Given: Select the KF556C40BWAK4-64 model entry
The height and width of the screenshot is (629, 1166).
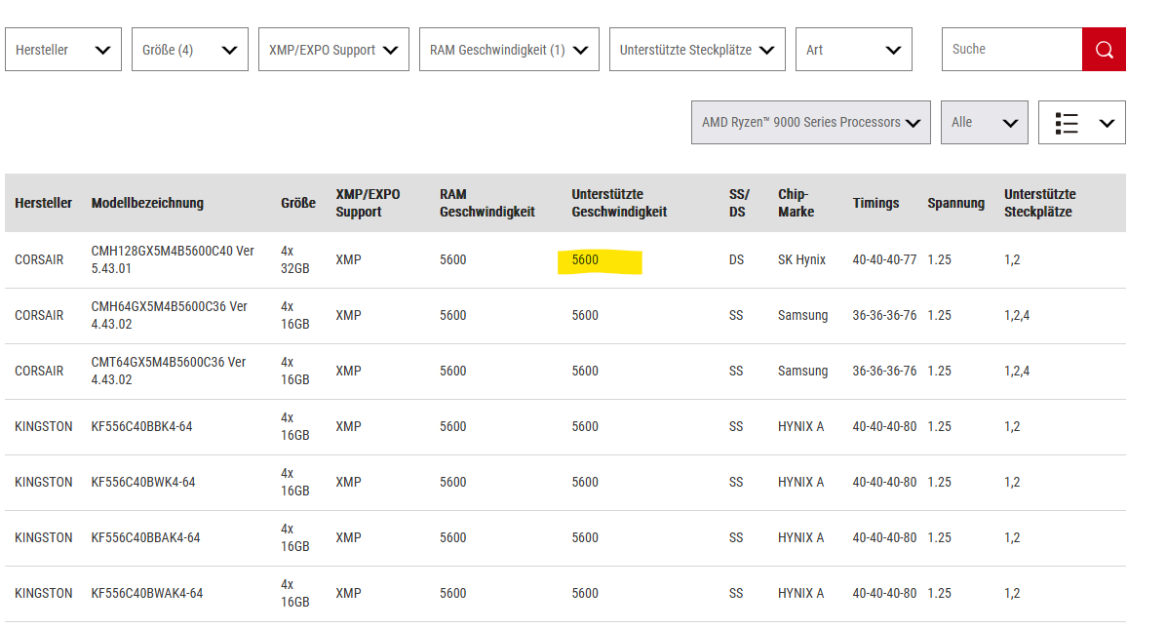Looking at the screenshot, I should [x=147, y=593].
